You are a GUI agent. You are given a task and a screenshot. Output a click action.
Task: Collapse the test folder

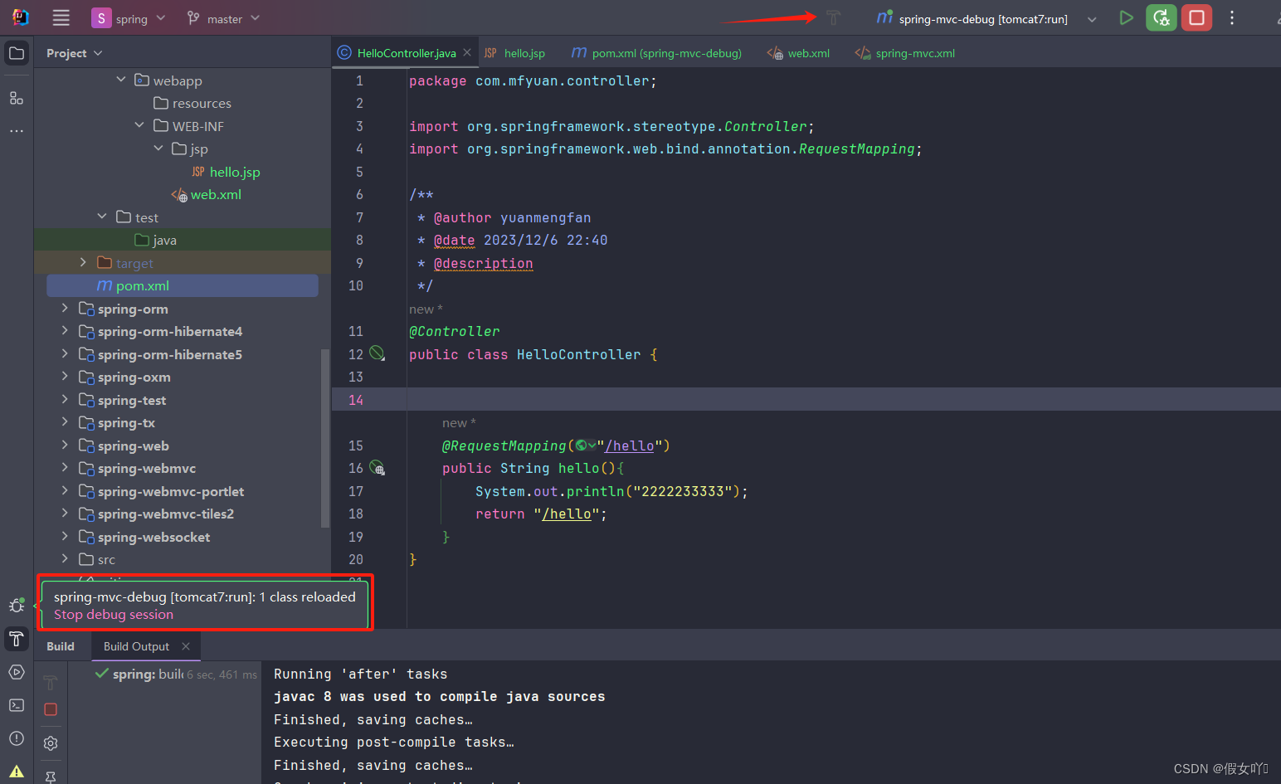[102, 217]
